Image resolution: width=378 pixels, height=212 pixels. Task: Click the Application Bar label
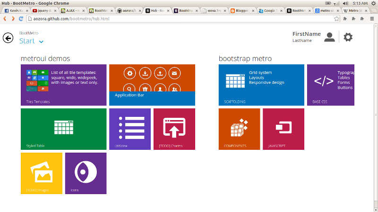pos(129,95)
